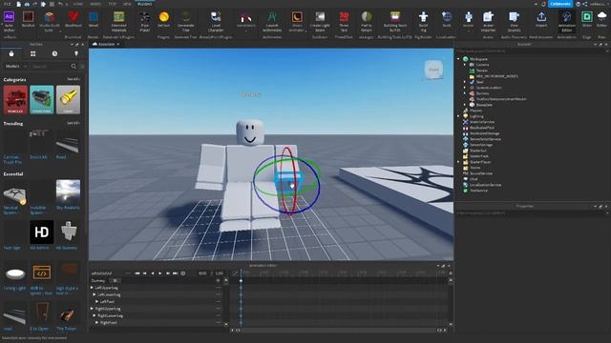Open the Create Light Beam plugin

point(320,21)
